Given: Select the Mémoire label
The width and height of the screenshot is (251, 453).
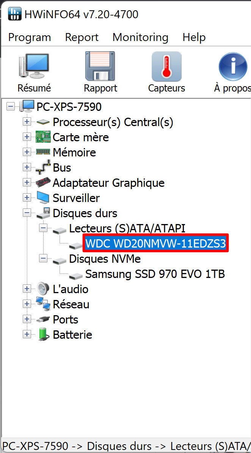Looking at the screenshot, I should pyautogui.click(x=74, y=152).
